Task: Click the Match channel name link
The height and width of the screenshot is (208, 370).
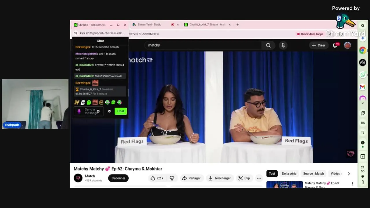Action: [x=90, y=176]
